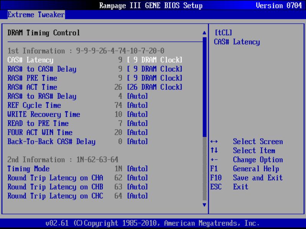This screenshot has width=306, height=229.
Task: Open the Back-To-Back CAS# Delay [Auto] option
Action: (137, 142)
